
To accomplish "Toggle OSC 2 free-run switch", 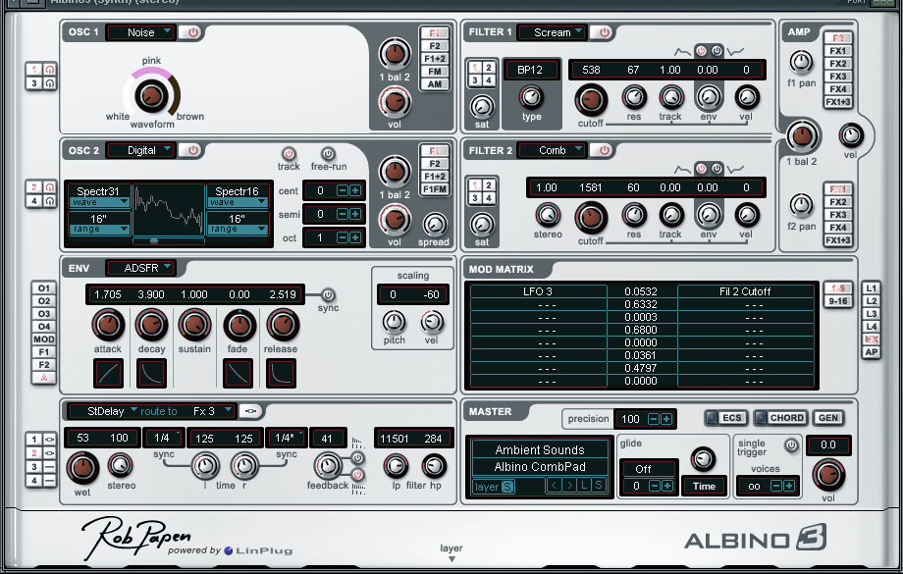I will 328,154.
